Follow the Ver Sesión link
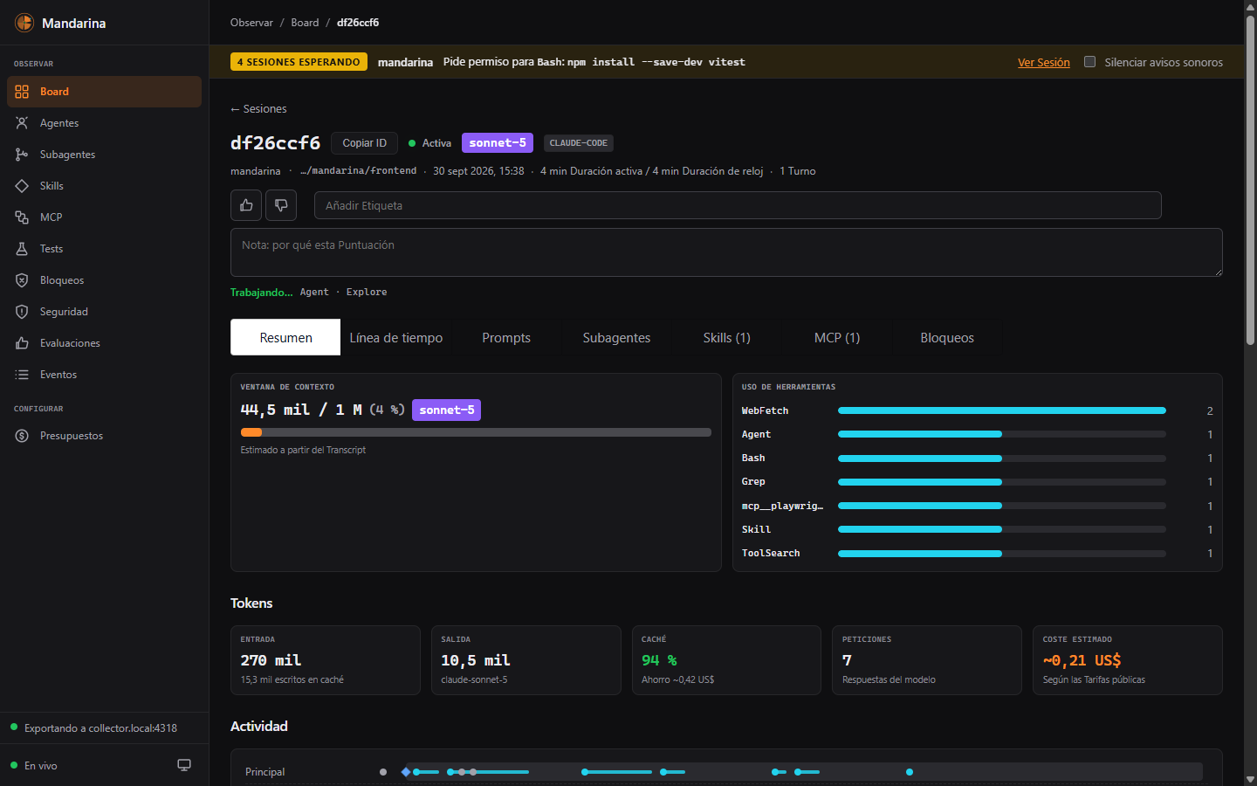The height and width of the screenshot is (786, 1257). (1044, 62)
